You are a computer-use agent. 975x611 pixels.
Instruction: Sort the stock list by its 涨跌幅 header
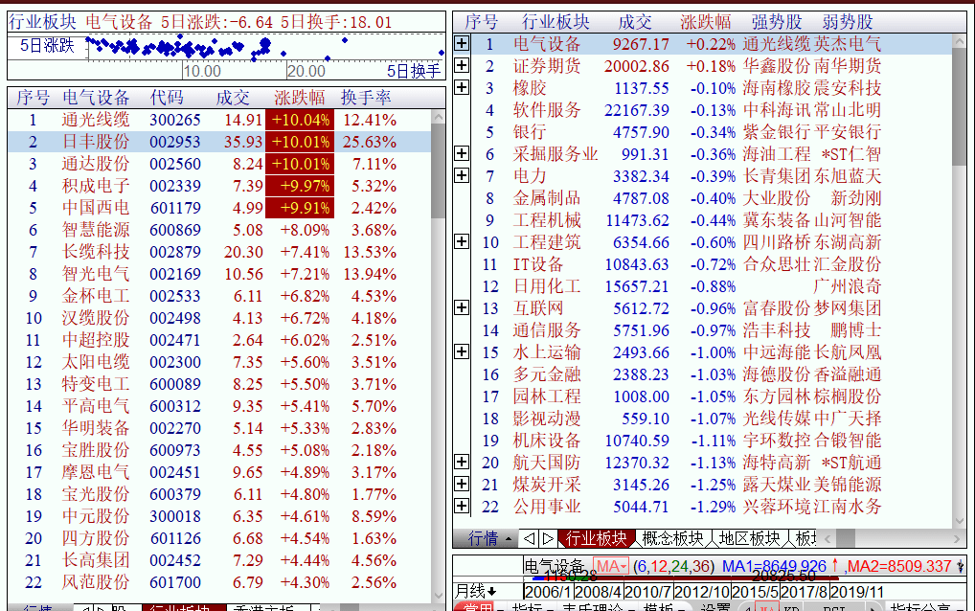point(300,98)
